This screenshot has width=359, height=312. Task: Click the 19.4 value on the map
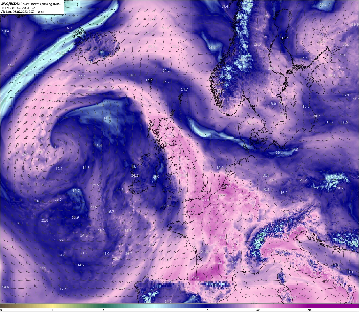[x=225, y=6]
